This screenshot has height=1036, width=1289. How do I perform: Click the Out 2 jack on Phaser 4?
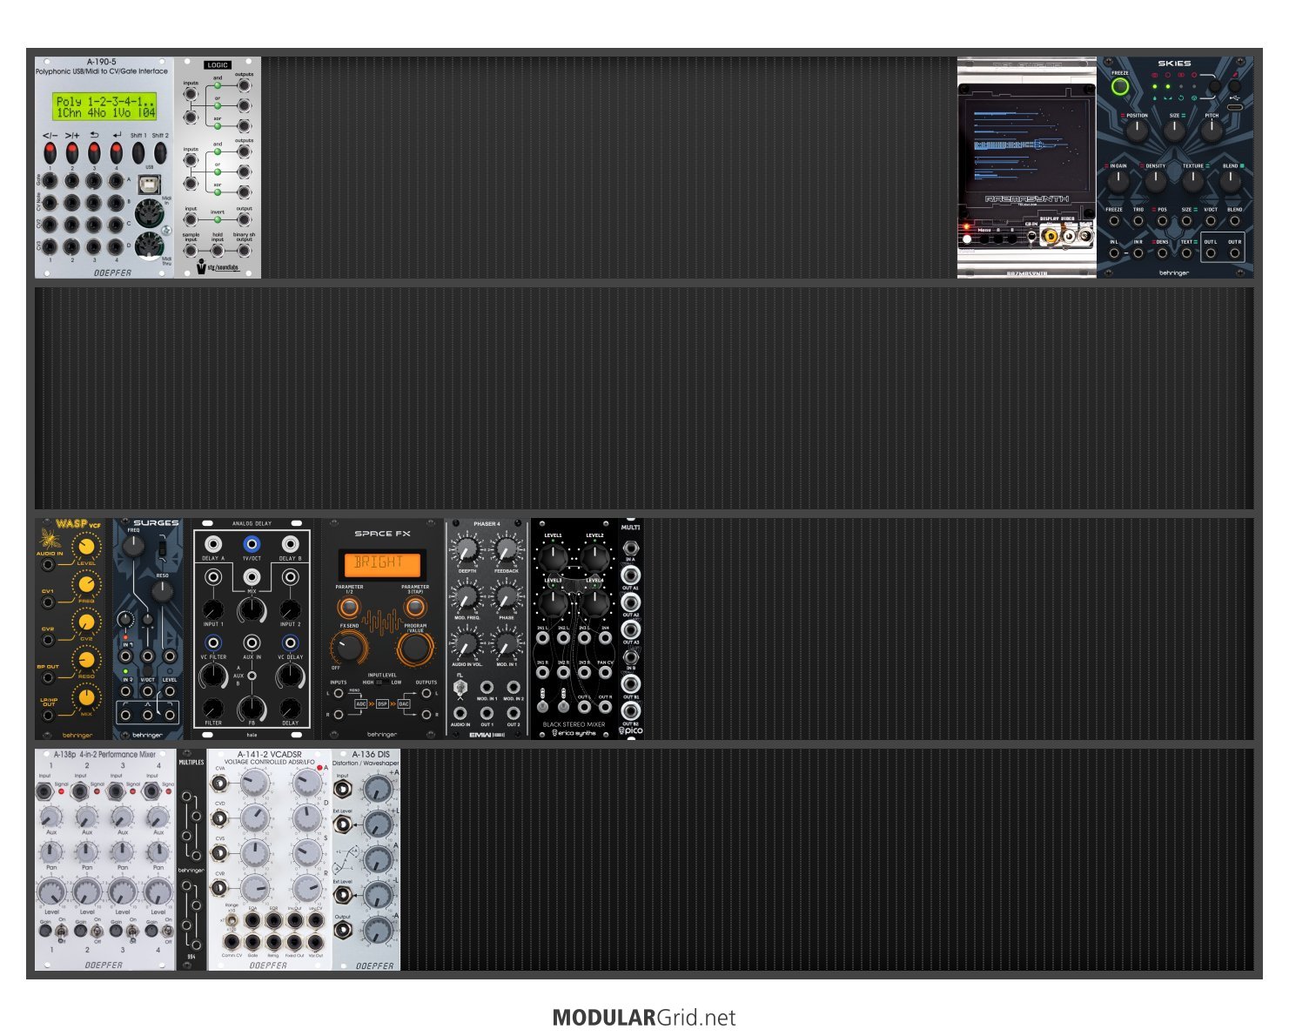click(x=514, y=713)
